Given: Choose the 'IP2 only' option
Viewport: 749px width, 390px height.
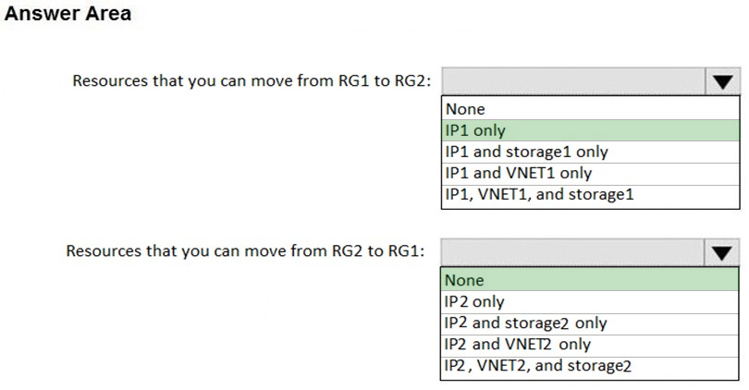Looking at the screenshot, I should (589, 301).
